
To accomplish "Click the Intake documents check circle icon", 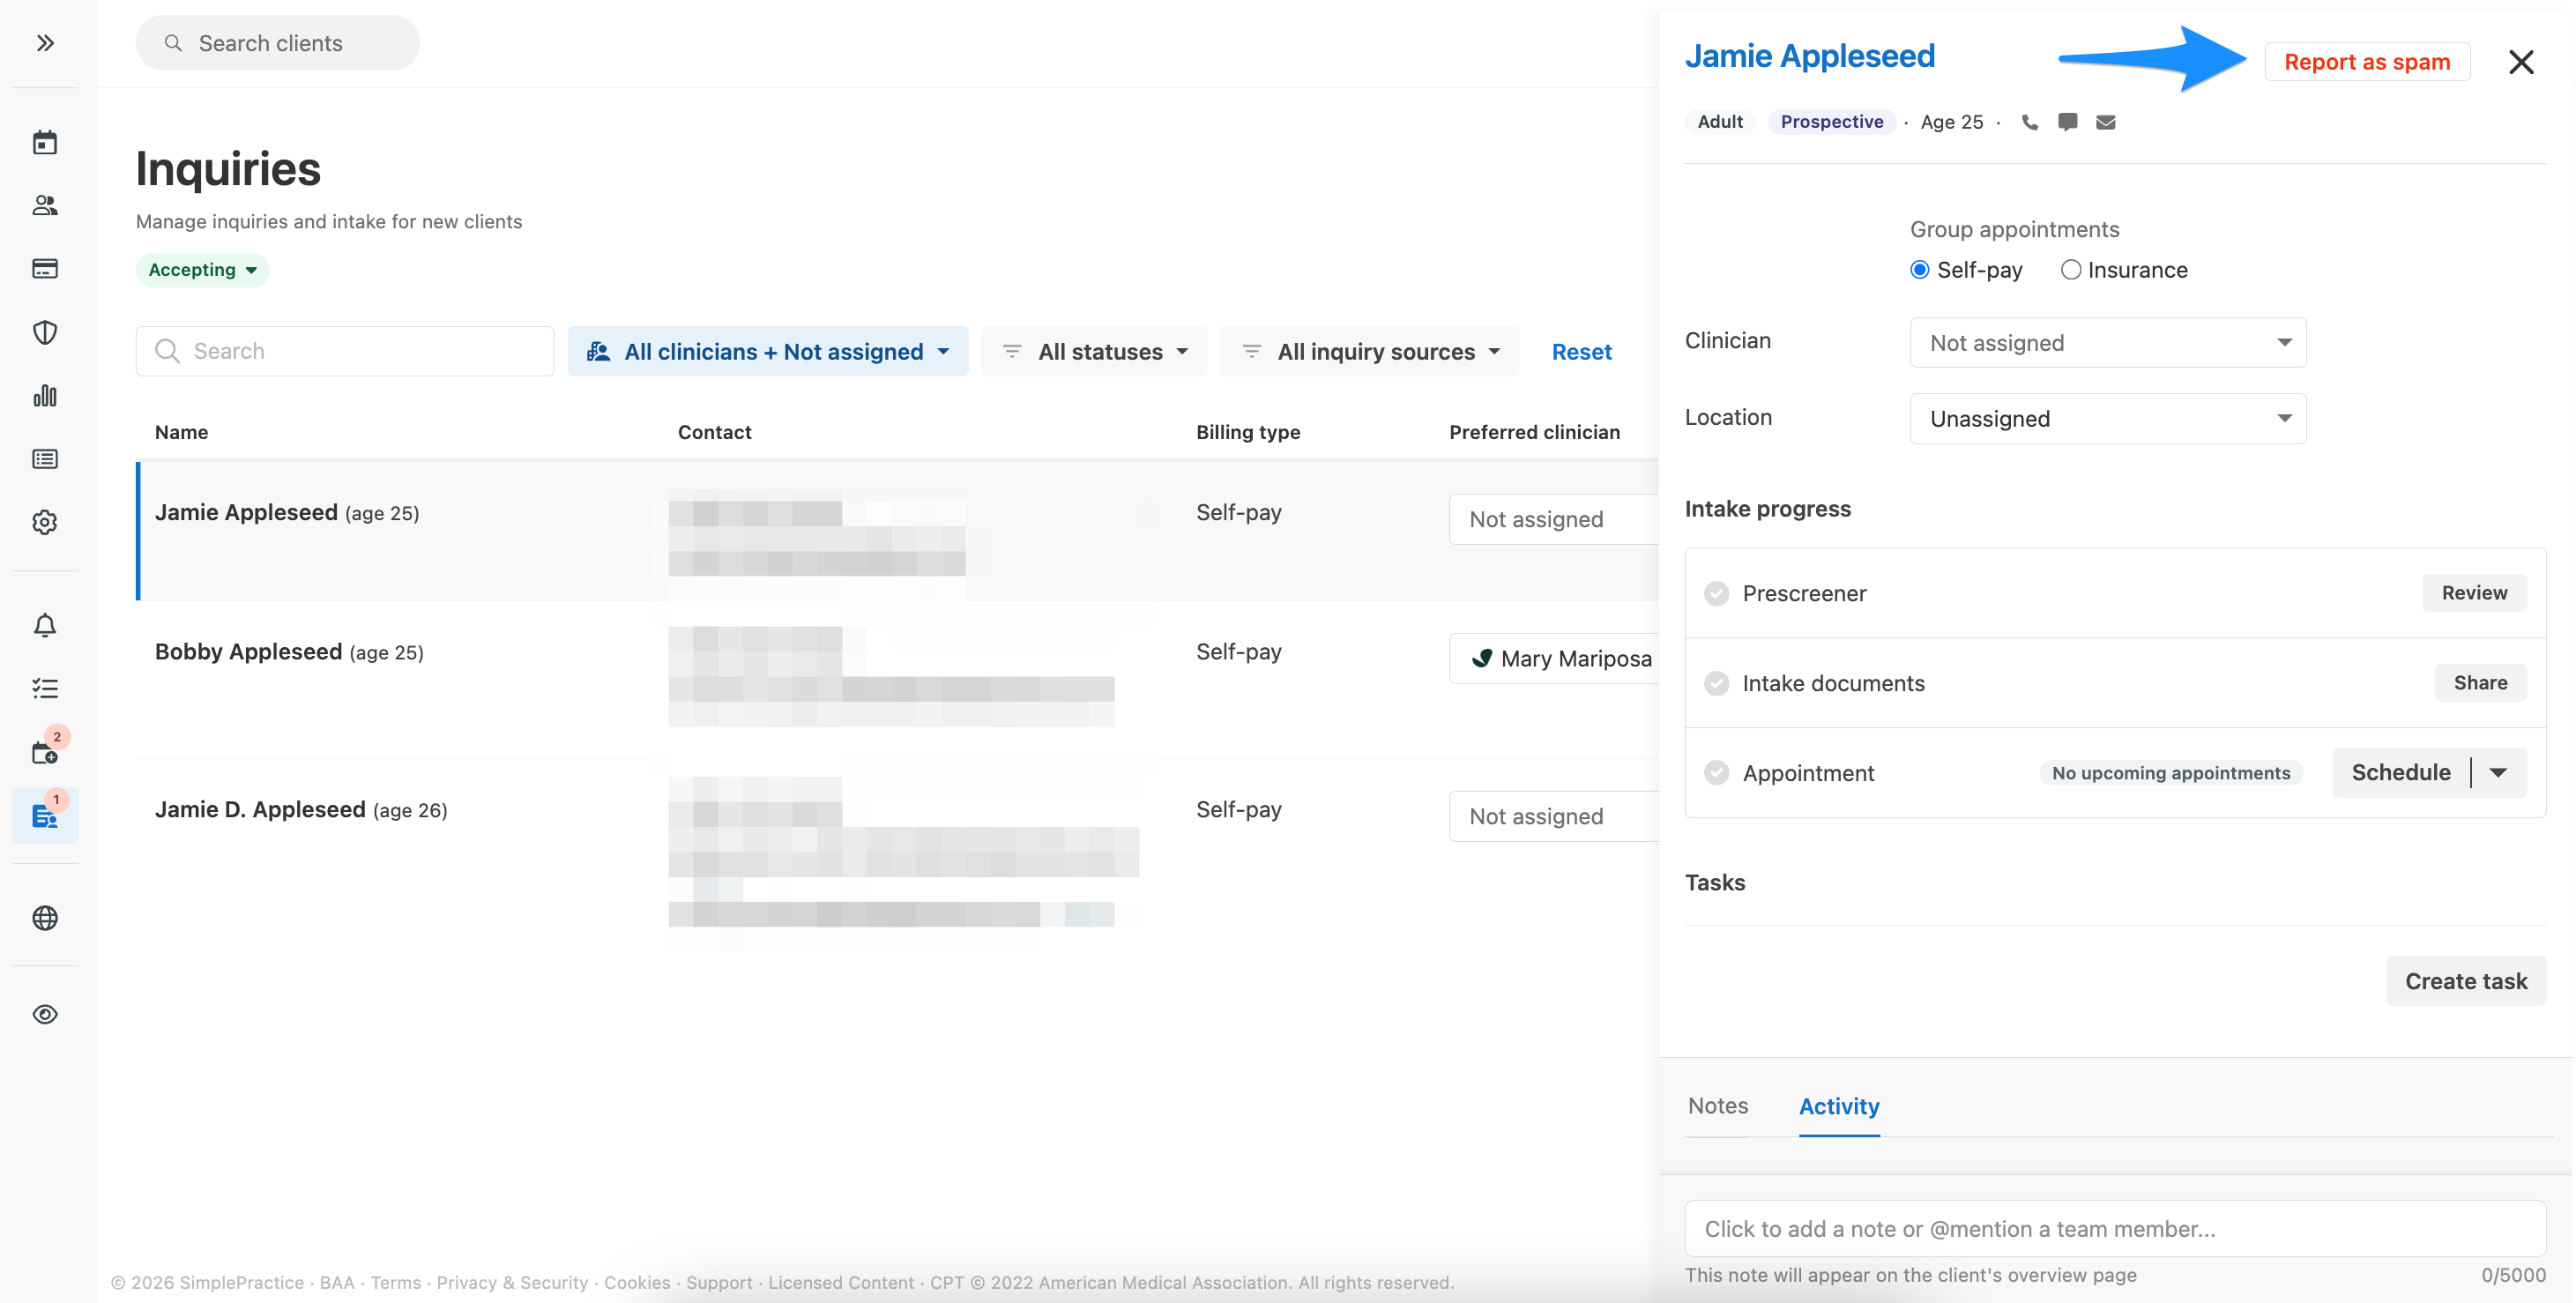I will pos(1716,683).
